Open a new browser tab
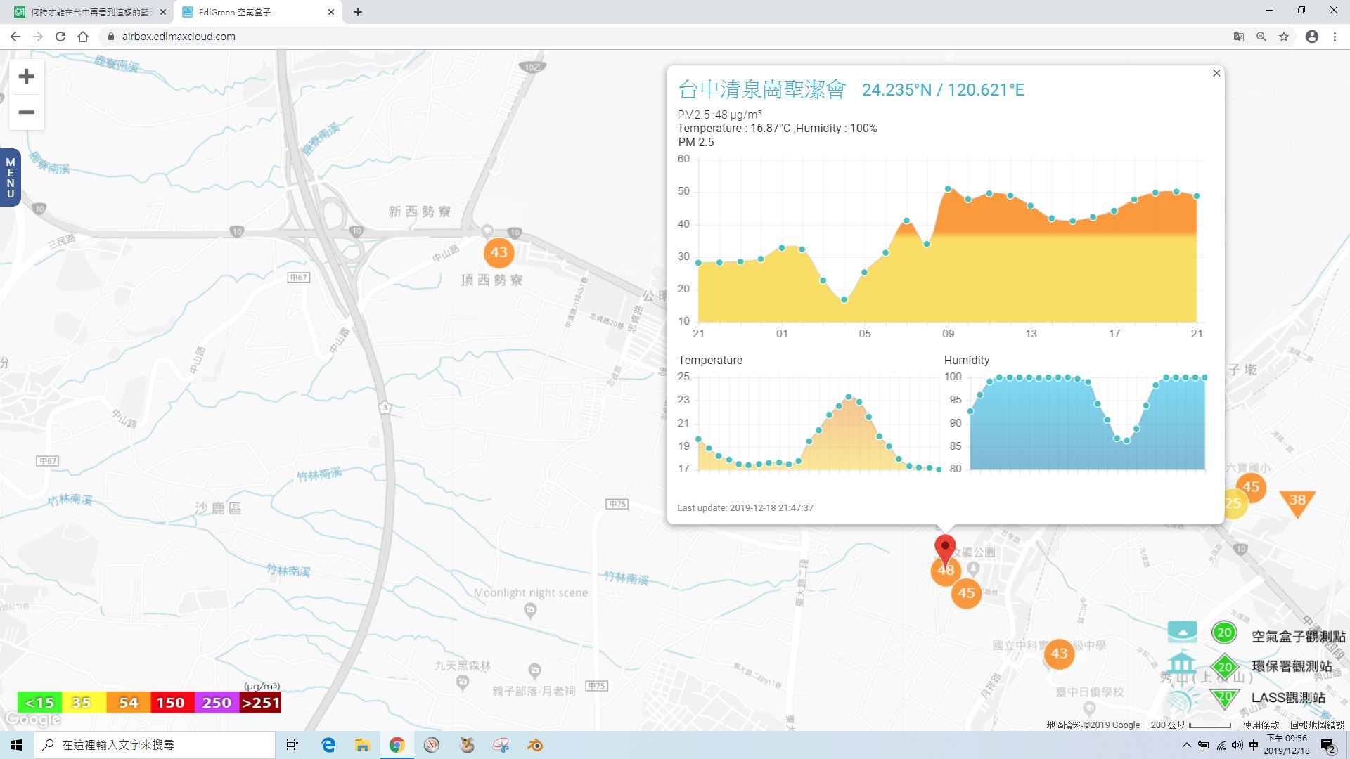The image size is (1350, 759). (x=358, y=12)
